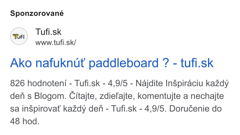The height and width of the screenshot is (135, 240).
Task: Click the Tufi logo favicon
Action: 19,36
